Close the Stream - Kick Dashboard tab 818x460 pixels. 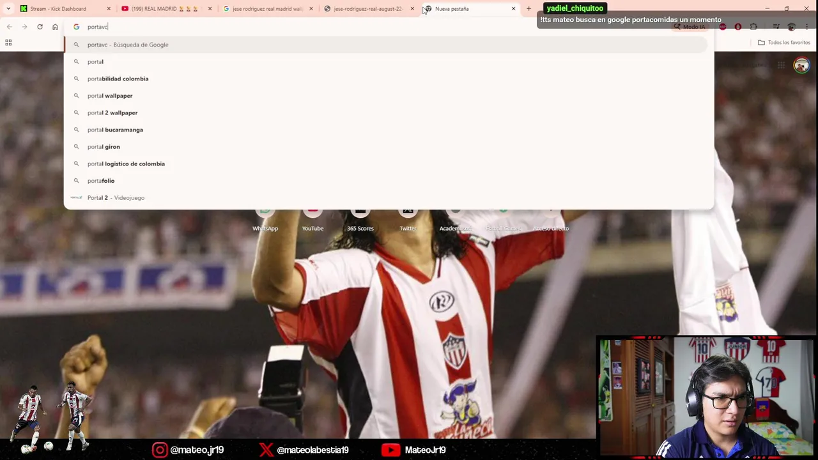(109, 9)
